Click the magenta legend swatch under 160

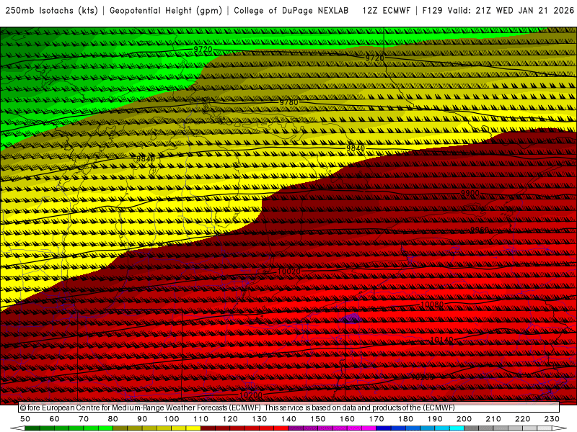(x=354, y=428)
